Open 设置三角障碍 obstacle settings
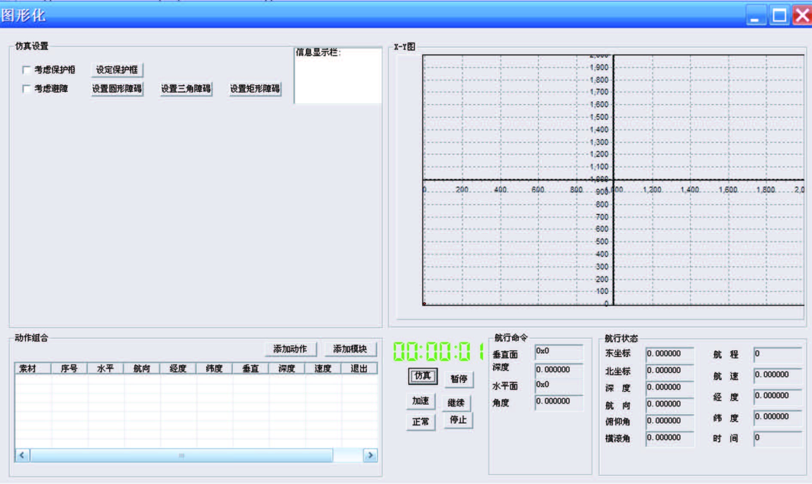The width and height of the screenshot is (812, 484). 186,89
